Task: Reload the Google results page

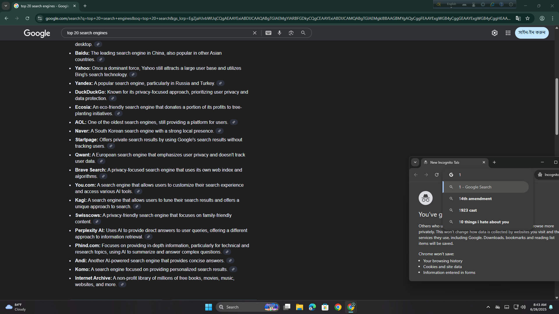Action: 27,18
